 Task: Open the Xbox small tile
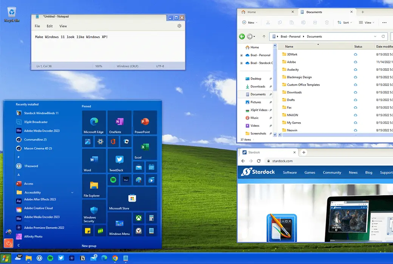tap(139, 218)
